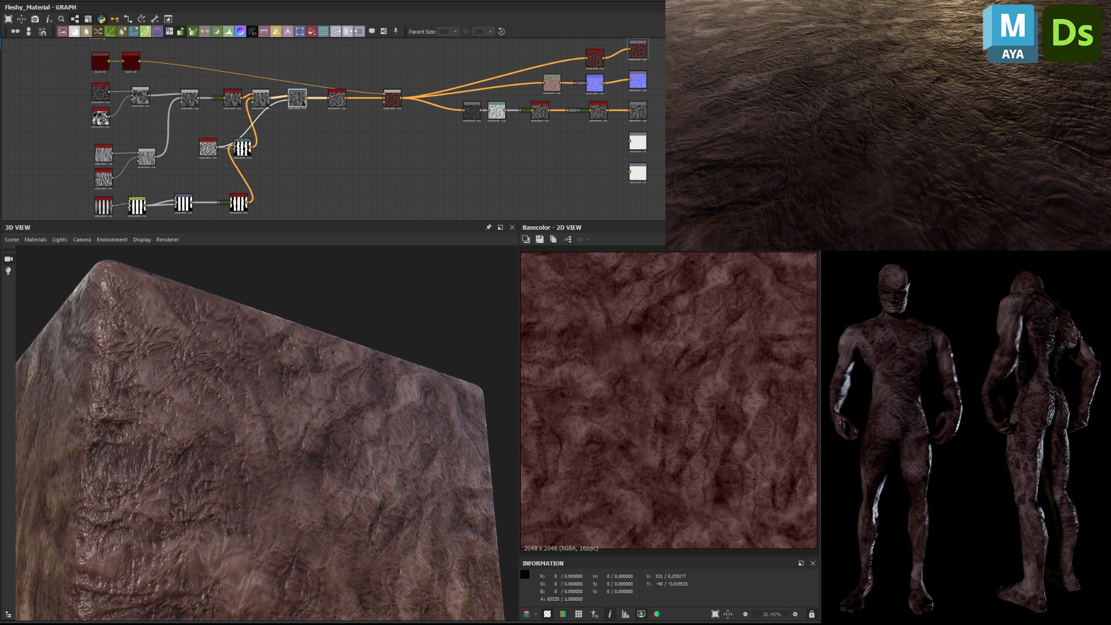Open the histogram display in the 2D View bottom bar

click(626, 615)
